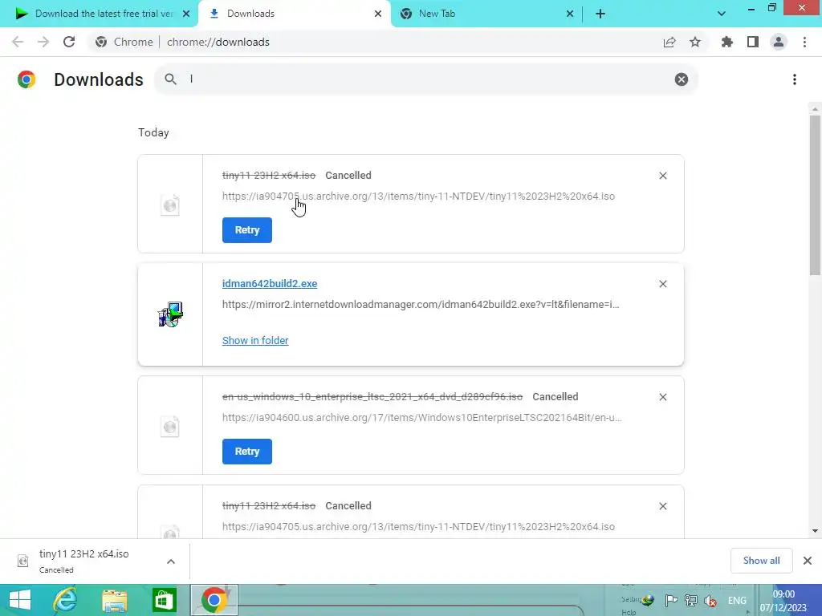Open File Explorer from the taskbar
The width and height of the screenshot is (822, 616).
pos(115,600)
